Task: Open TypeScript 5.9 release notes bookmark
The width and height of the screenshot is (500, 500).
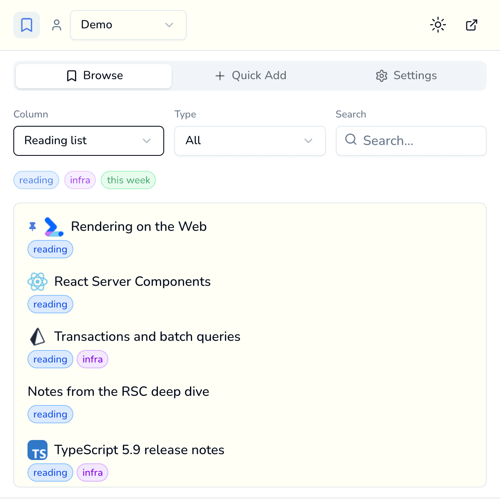Action: [139, 450]
